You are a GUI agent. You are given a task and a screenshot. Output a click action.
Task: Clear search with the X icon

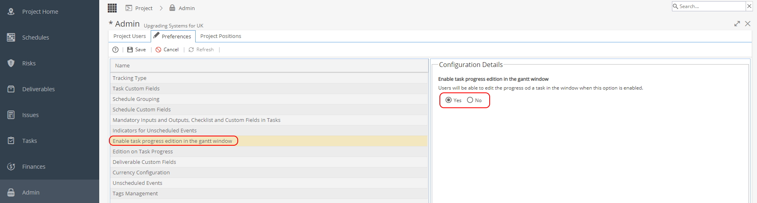(x=749, y=6)
